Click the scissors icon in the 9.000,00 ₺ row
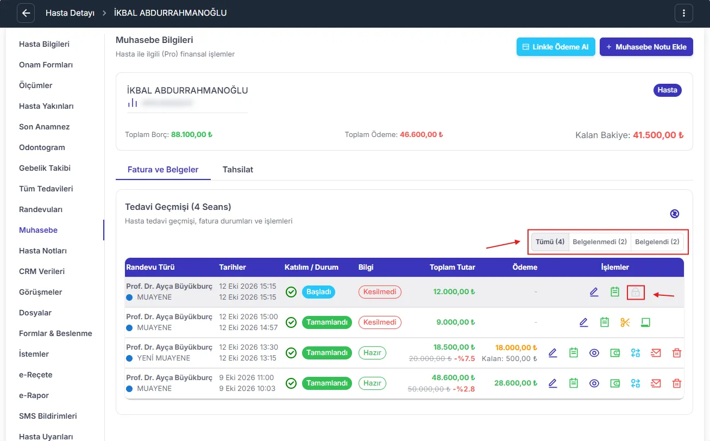This screenshot has width=710, height=441. [x=625, y=322]
